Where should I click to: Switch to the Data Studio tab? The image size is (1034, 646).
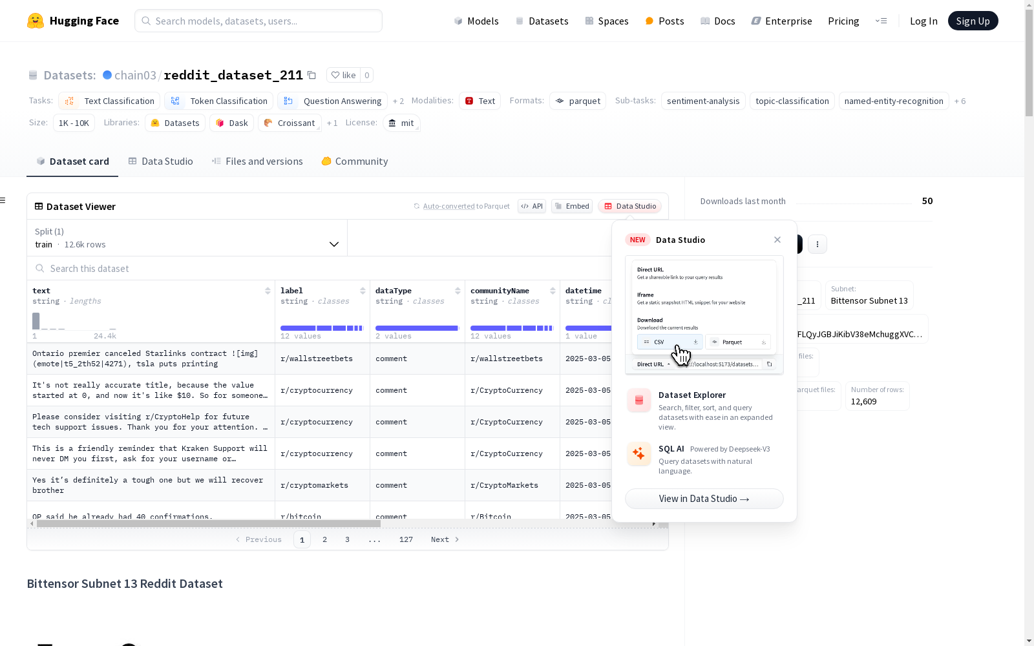click(x=161, y=161)
